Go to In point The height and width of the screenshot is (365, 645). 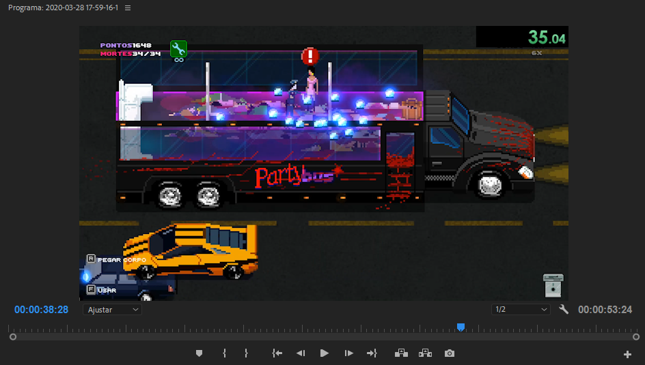point(277,353)
